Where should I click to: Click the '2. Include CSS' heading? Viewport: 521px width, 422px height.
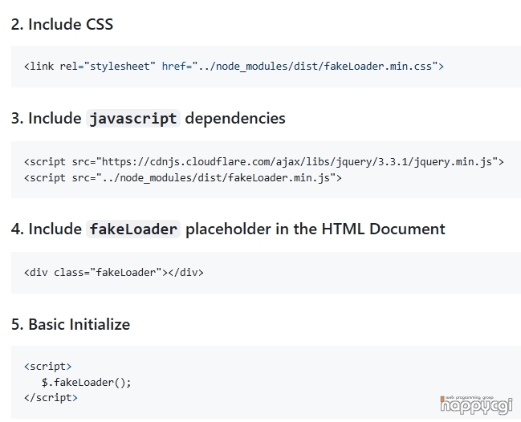62,24
